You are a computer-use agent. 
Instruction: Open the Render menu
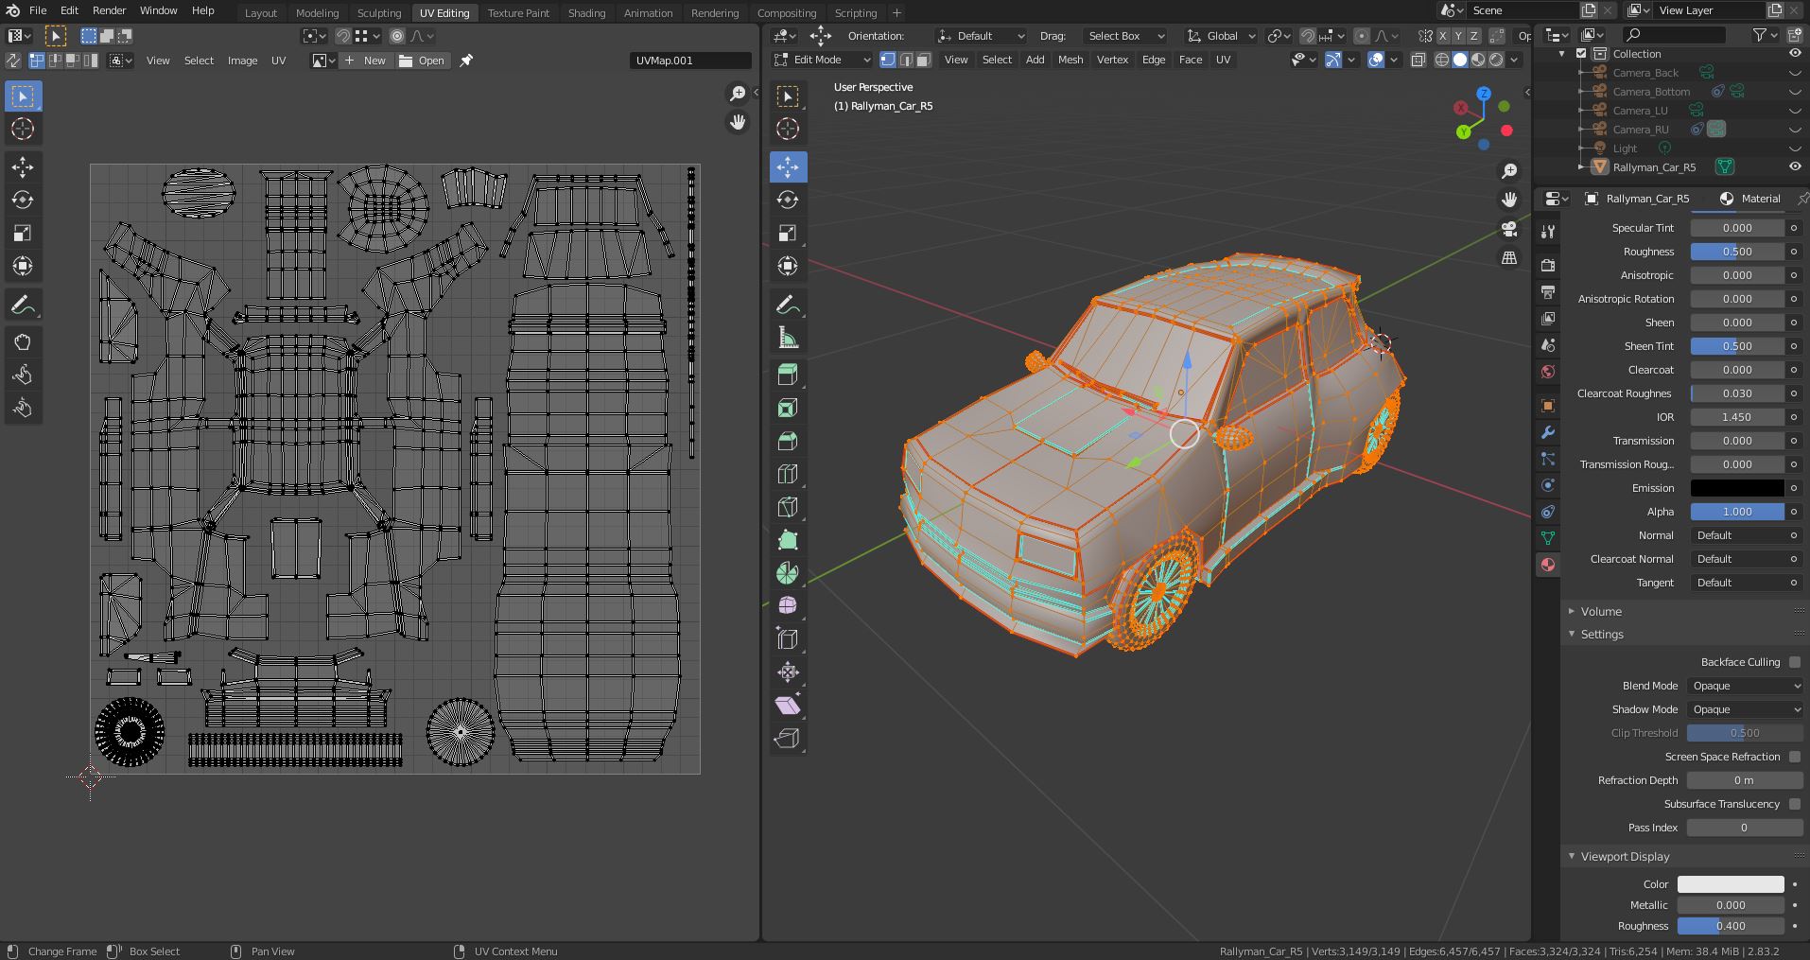(x=109, y=10)
